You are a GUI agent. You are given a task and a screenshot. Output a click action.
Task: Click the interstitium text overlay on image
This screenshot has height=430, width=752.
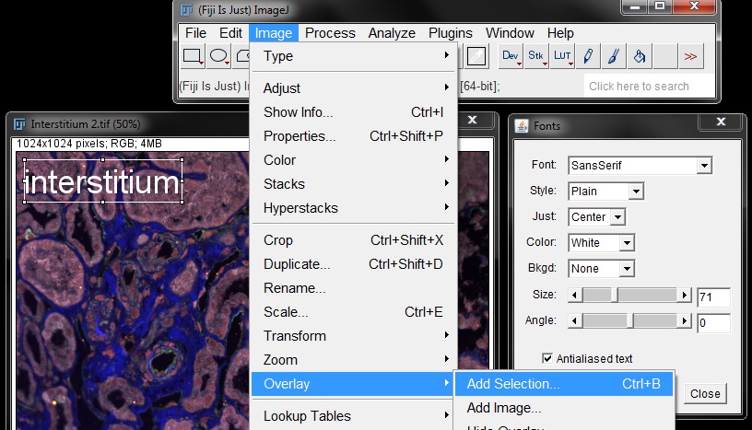point(101,182)
